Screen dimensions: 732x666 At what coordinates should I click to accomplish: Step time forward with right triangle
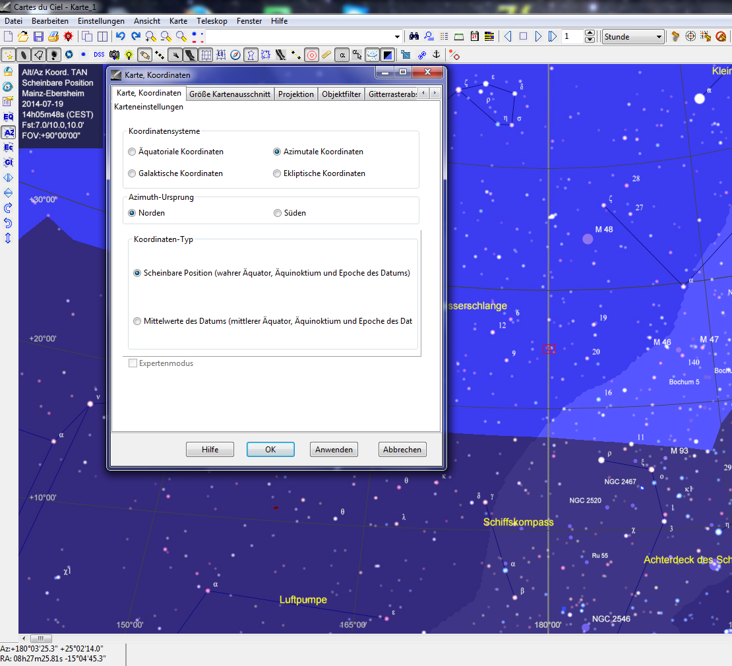538,36
